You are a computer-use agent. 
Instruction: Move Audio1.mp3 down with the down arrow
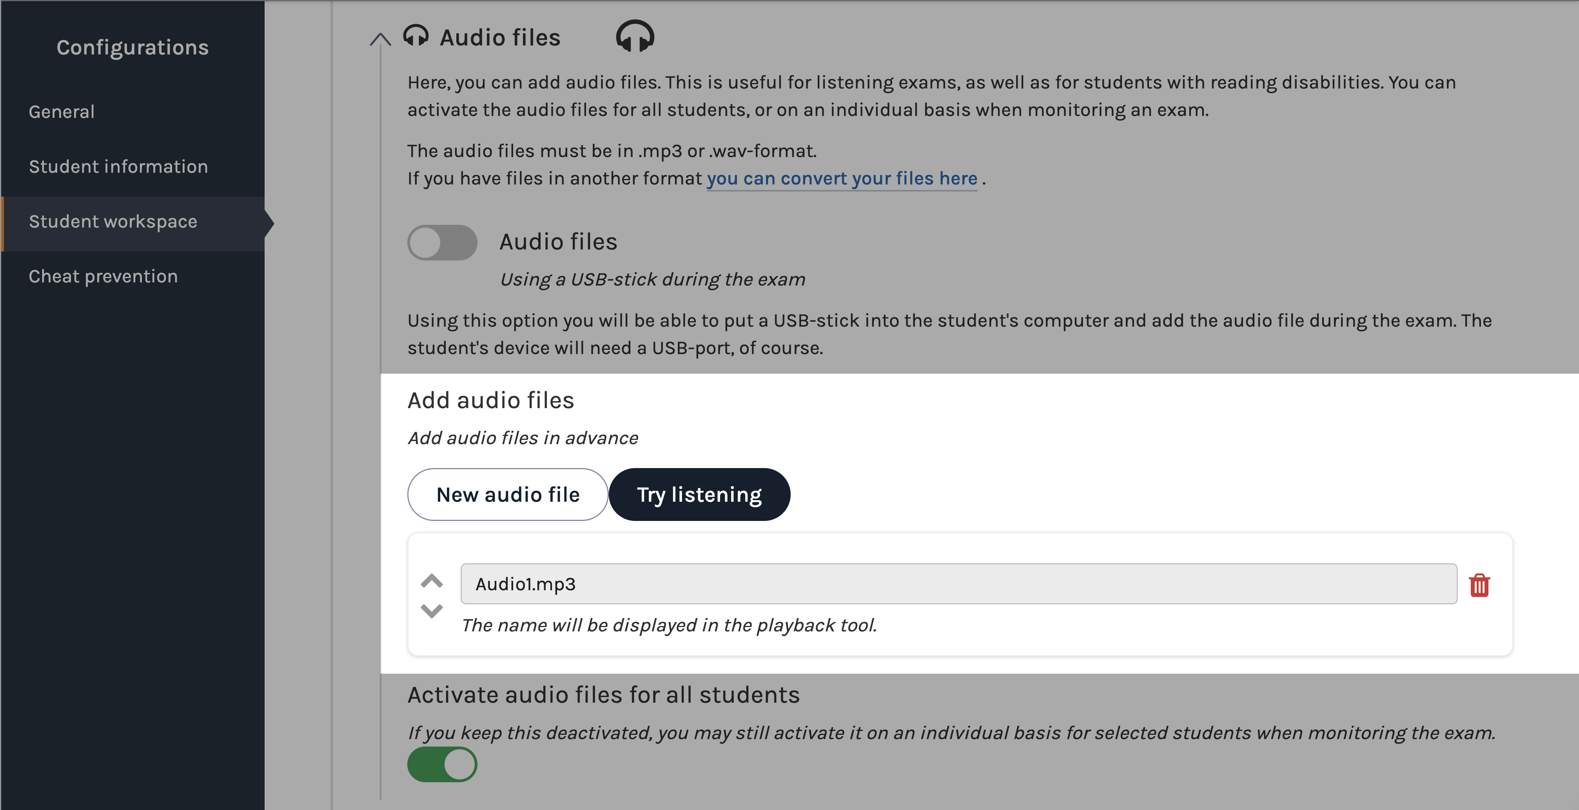(x=432, y=610)
